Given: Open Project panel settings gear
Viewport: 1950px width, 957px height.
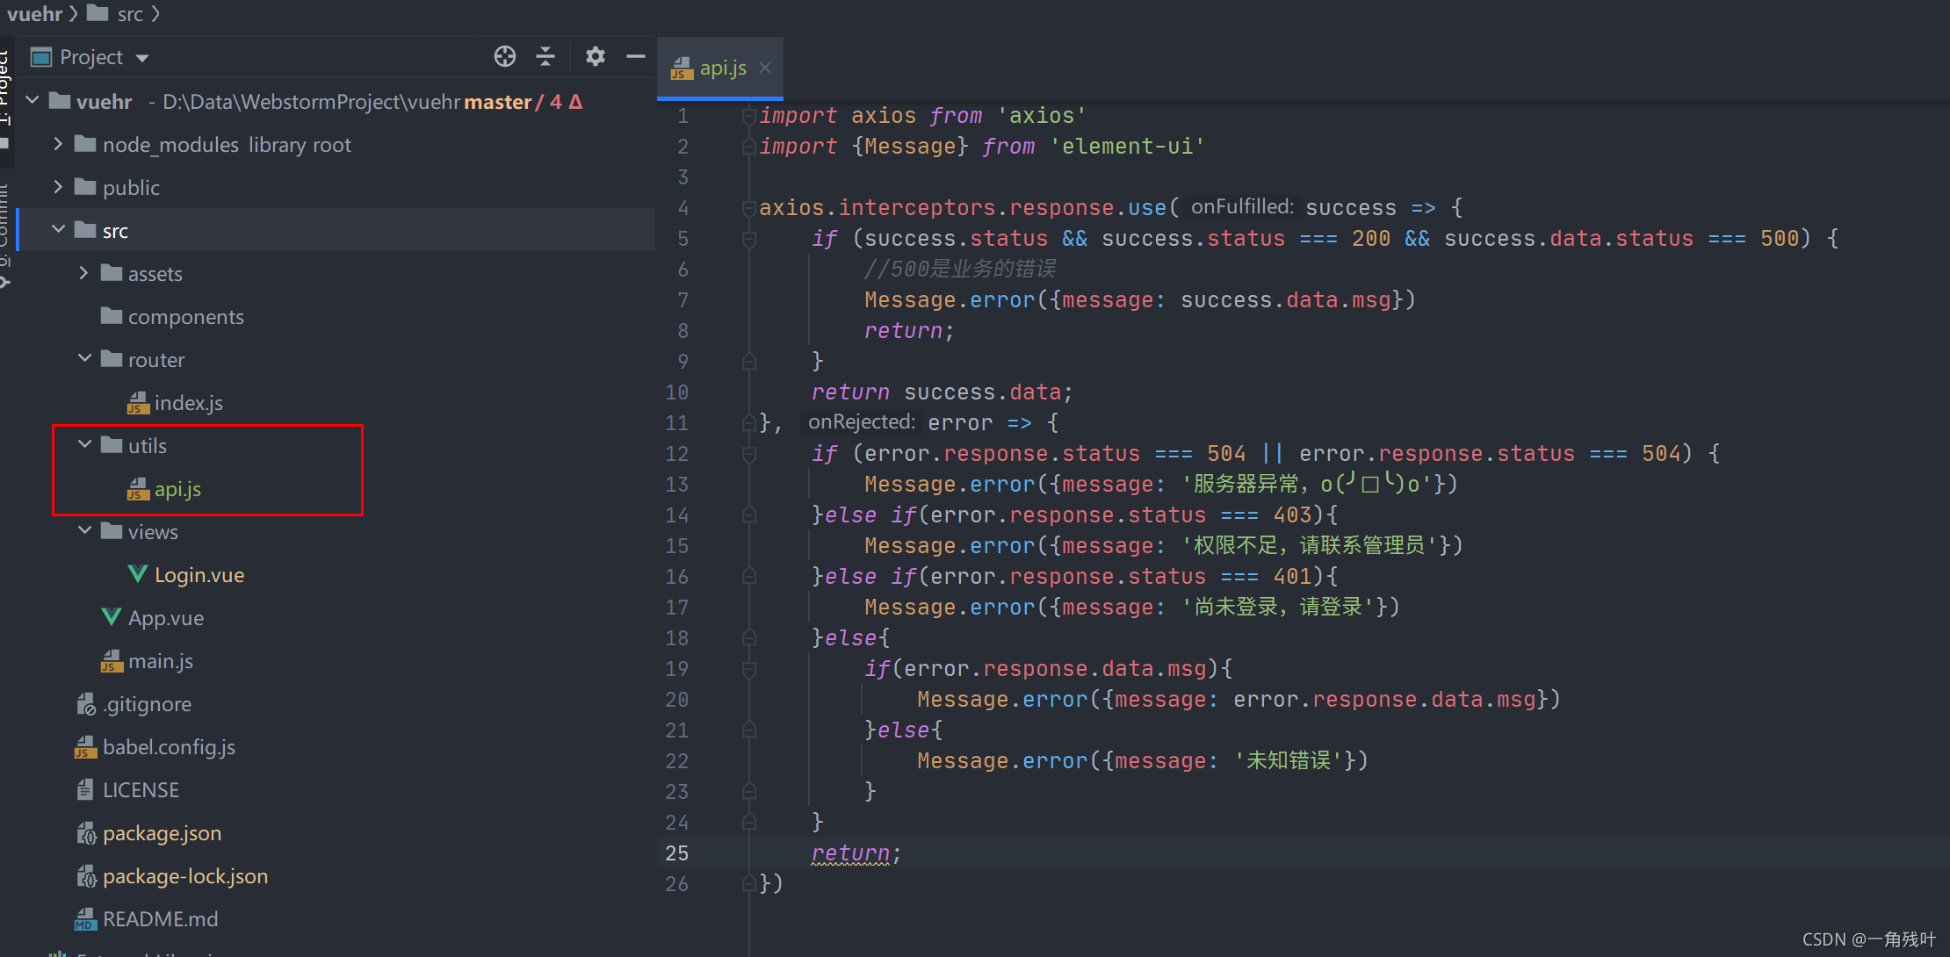Looking at the screenshot, I should pyautogui.click(x=595, y=57).
